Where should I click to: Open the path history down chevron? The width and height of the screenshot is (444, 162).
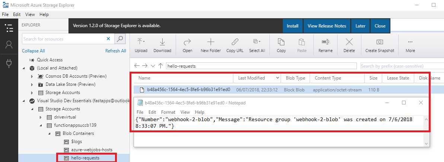[153, 66]
